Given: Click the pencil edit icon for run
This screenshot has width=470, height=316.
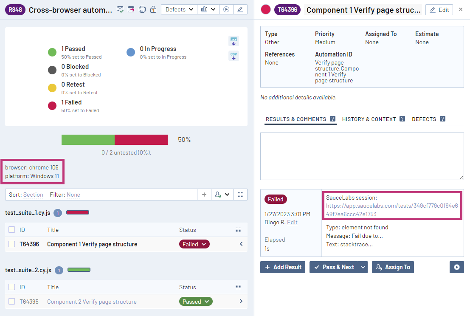Looking at the screenshot, I should (x=240, y=9).
